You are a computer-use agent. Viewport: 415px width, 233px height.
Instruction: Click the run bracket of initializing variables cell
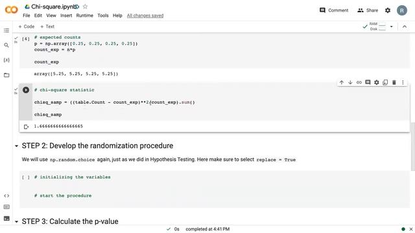[26, 177]
